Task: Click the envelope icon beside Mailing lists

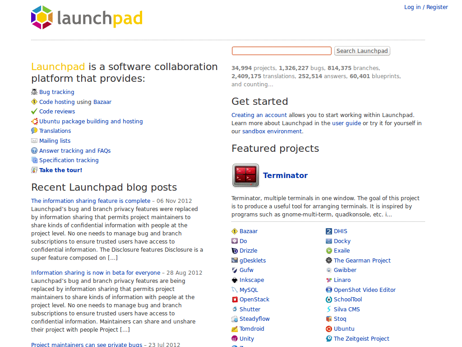Action: (x=34, y=141)
